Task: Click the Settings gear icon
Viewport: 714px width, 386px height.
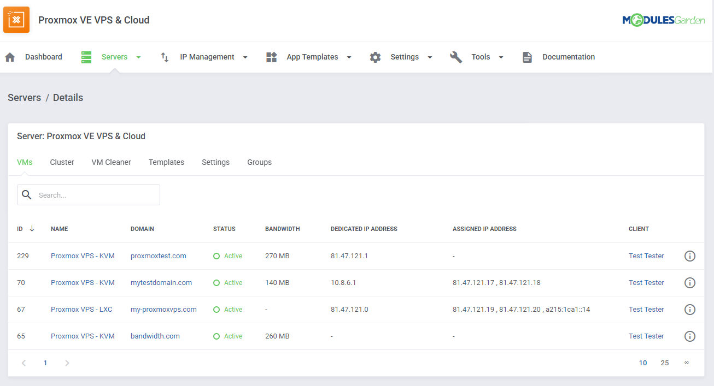Action: (x=376, y=57)
